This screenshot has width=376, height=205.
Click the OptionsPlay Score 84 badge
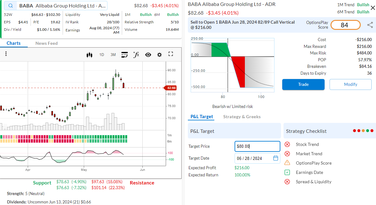345,25
